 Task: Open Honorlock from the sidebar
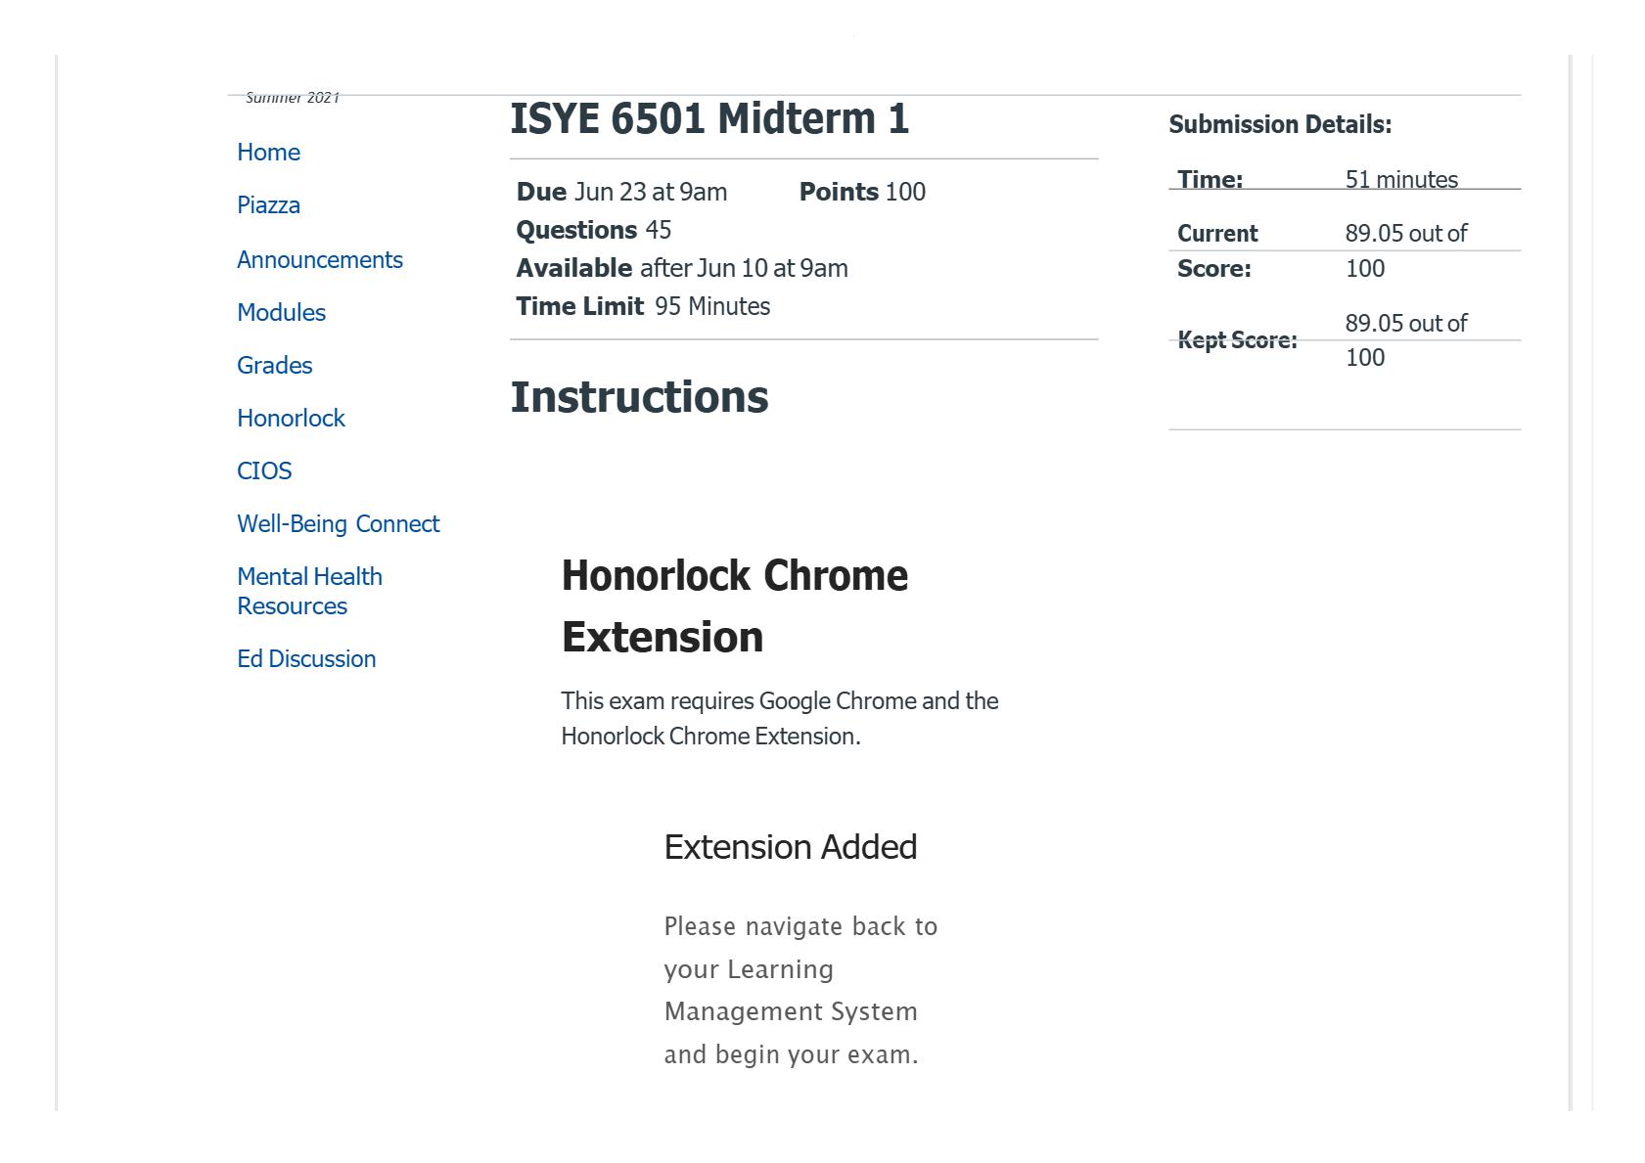pyautogui.click(x=291, y=419)
